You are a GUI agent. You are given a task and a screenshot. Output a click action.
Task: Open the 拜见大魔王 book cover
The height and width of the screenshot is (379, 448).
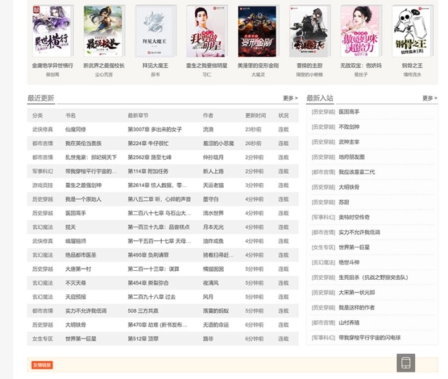(155, 31)
